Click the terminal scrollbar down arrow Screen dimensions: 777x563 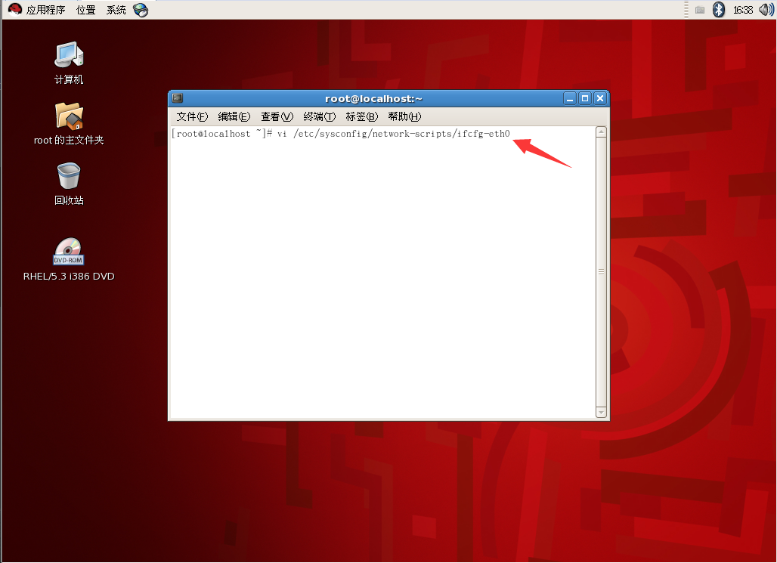601,412
